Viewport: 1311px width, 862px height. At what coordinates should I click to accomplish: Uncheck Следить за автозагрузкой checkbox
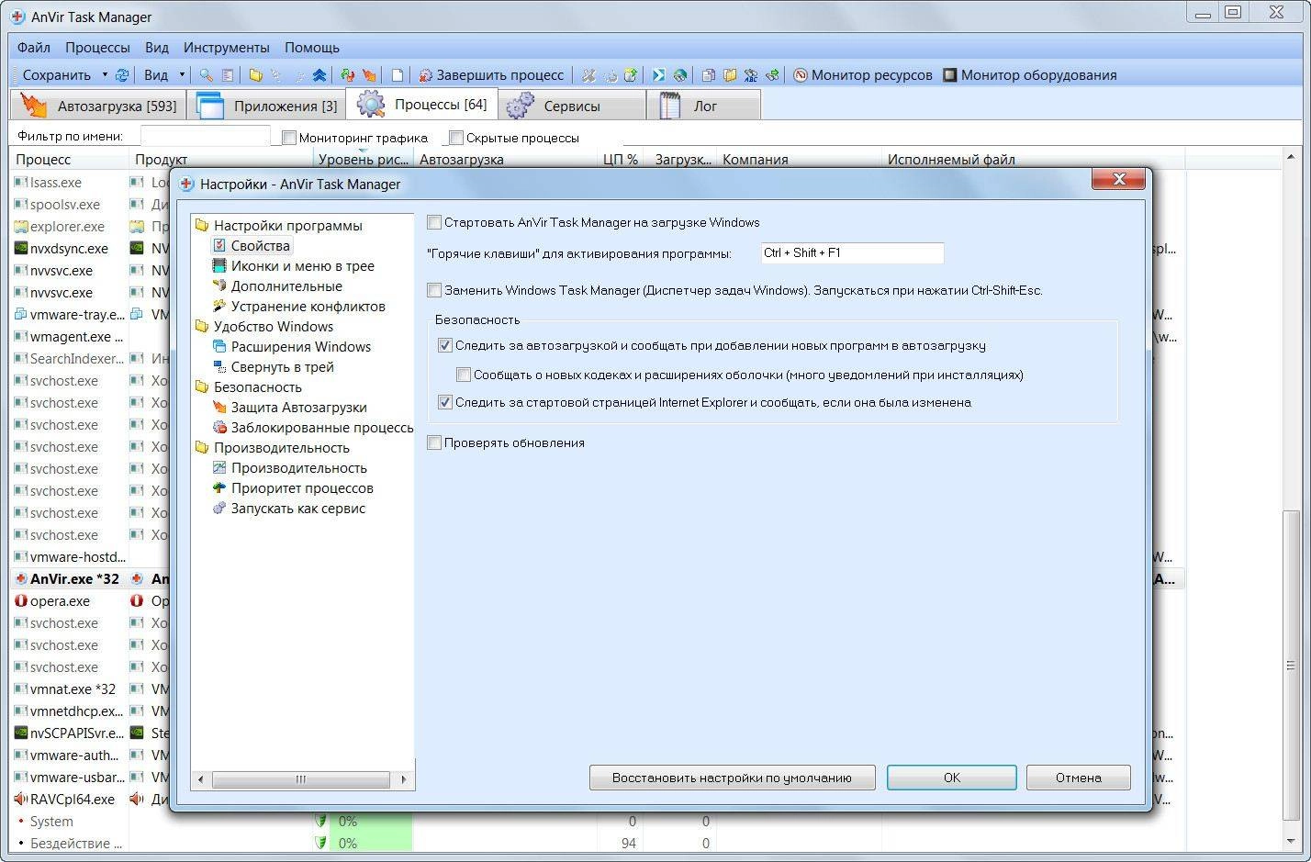tap(445, 345)
